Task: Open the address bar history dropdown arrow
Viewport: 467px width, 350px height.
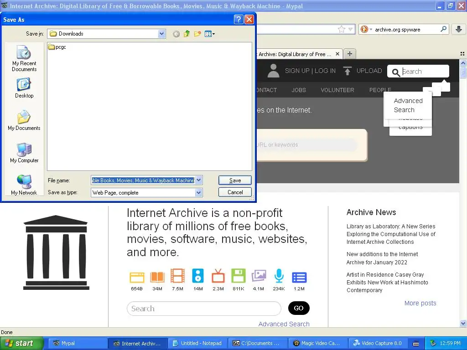Action: (x=351, y=29)
